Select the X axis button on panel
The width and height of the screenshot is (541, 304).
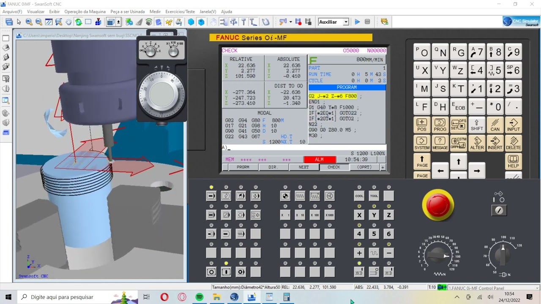tap(359, 215)
